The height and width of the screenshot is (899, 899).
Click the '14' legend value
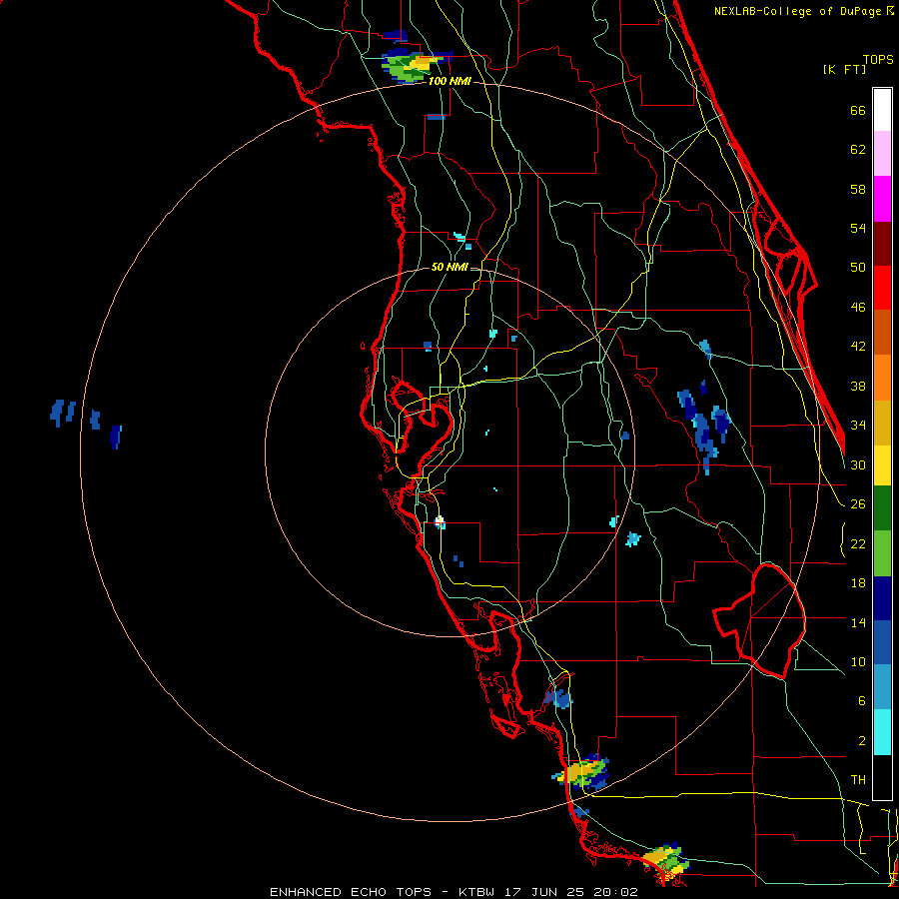point(858,622)
